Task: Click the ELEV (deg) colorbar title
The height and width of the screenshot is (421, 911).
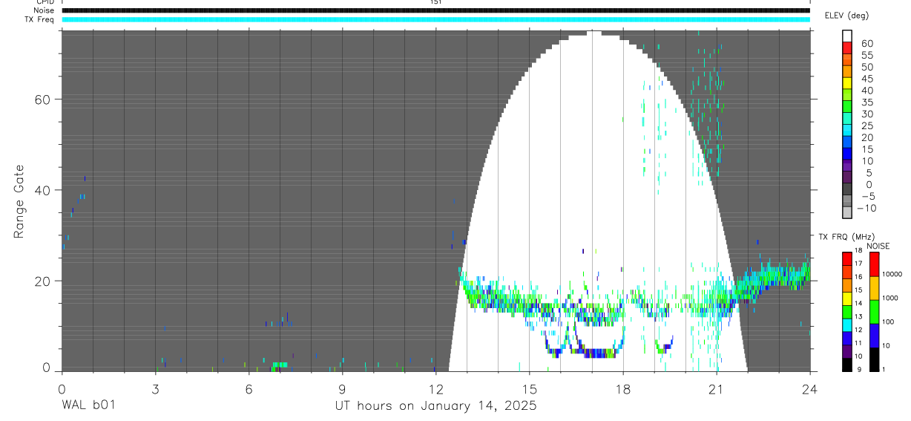Action: 846,16
